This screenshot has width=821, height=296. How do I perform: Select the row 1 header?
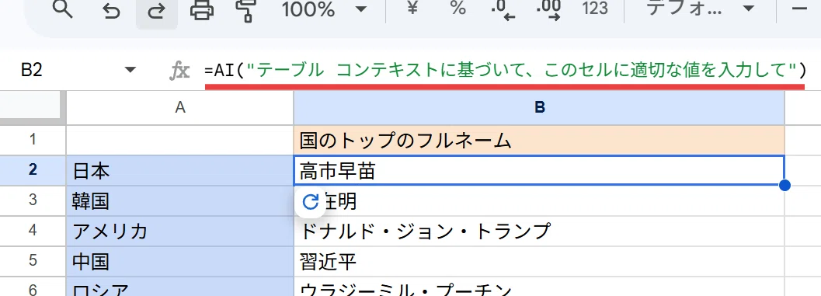33,140
